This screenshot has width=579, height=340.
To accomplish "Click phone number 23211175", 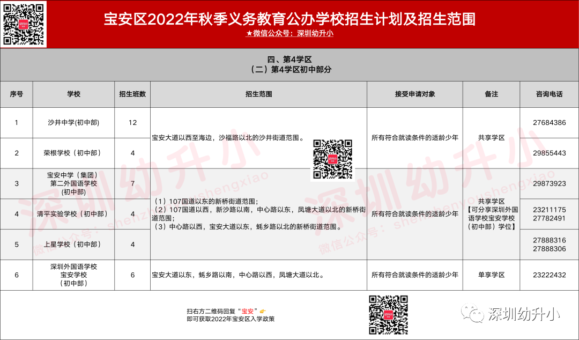I will click(549, 210).
